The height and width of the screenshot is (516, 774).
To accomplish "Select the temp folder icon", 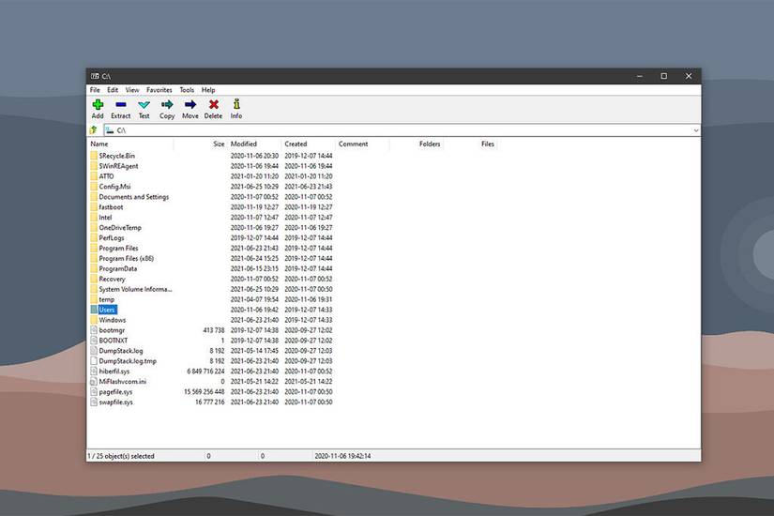I will coord(94,299).
